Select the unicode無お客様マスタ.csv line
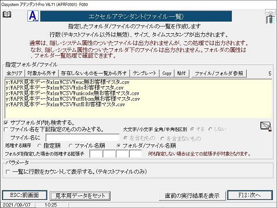Image resolution: width=277 pixels, height=208 pixels. (72, 93)
